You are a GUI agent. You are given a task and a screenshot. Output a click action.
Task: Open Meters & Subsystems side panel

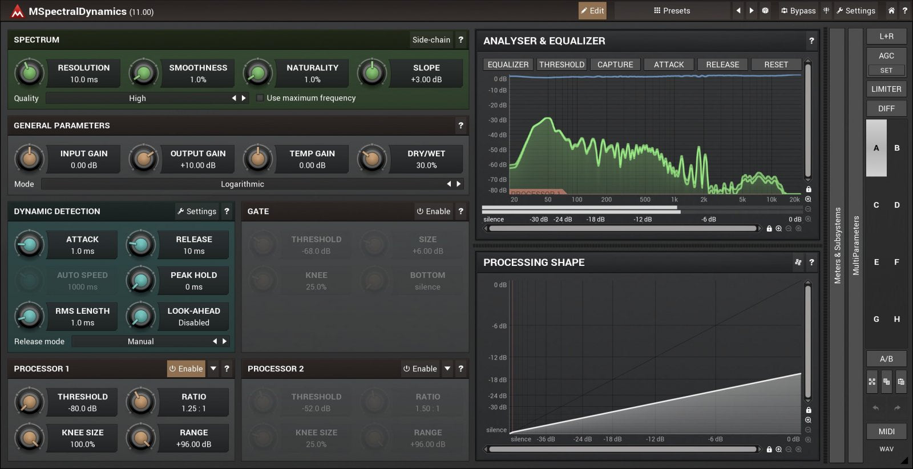click(837, 245)
